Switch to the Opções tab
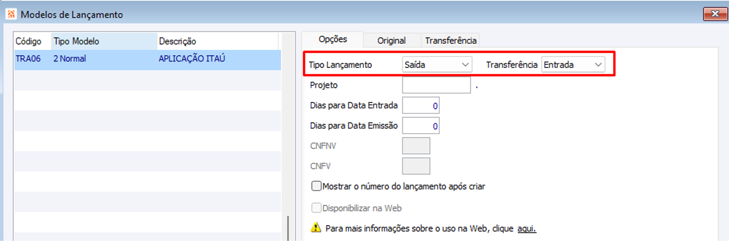This screenshot has height=244, width=729. [x=333, y=39]
